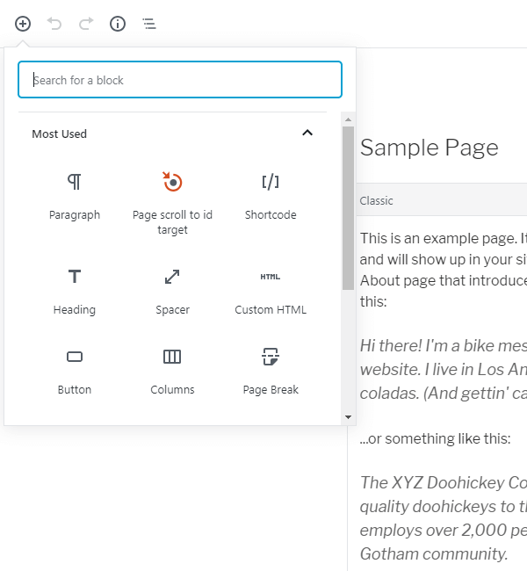Collapse the Most Used section chevron
Screen dimensions: 527x571
pyautogui.click(x=307, y=134)
